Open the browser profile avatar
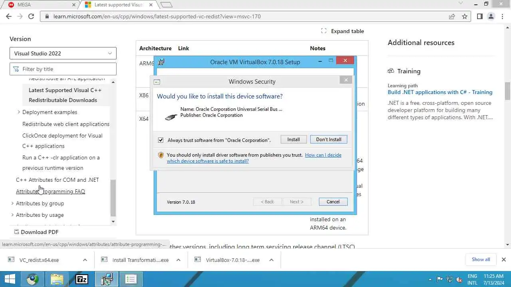 pyautogui.click(x=491, y=16)
